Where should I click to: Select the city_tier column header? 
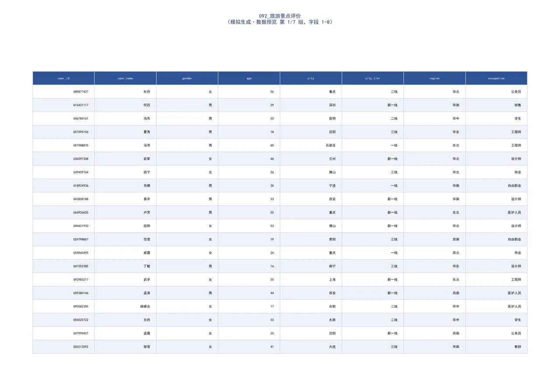pos(373,78)
